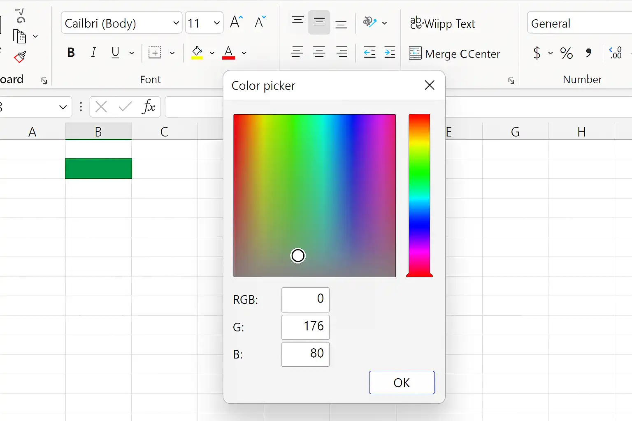The image size is (632, 421).
Task: Expand the Font Color dropdown arrow
Action: pos(244,53)
